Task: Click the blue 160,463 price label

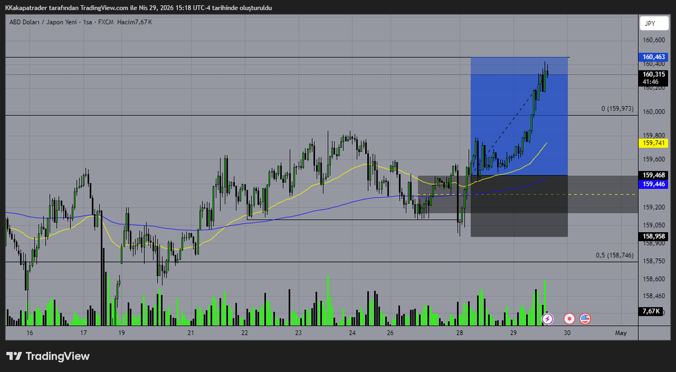Action: [x=653, y=57]
